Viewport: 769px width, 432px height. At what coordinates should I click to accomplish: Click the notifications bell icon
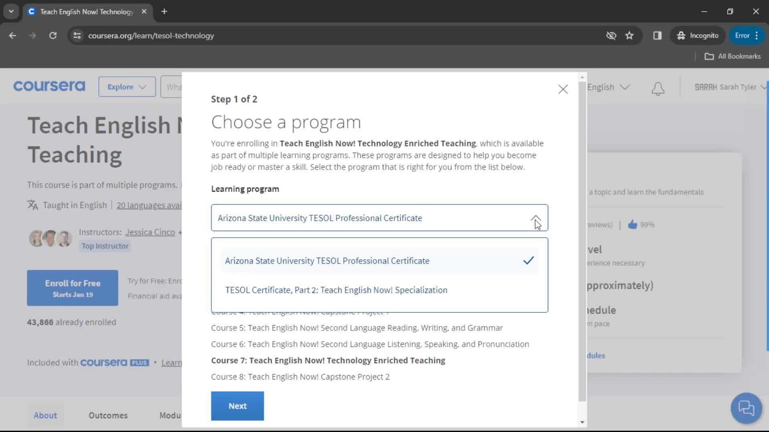(658, 88)
